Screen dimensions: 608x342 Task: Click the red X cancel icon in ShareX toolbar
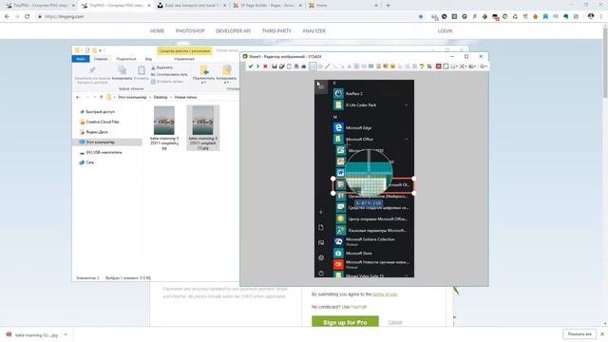[265, 66]
